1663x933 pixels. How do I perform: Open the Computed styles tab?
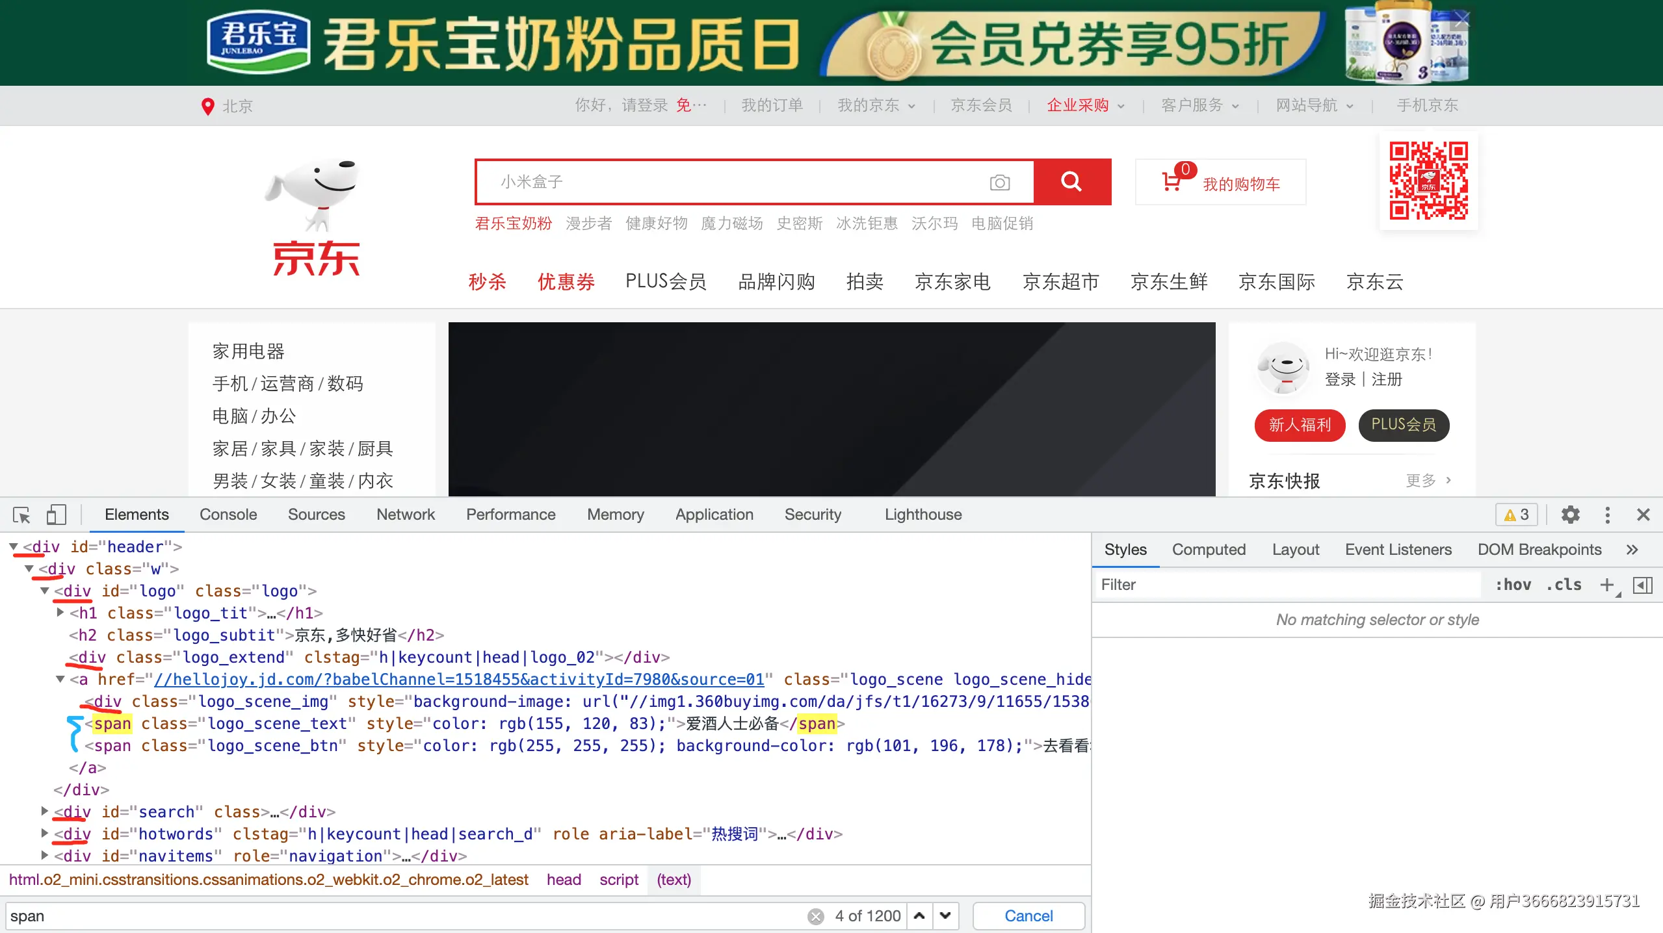(x=1209, y=550)
